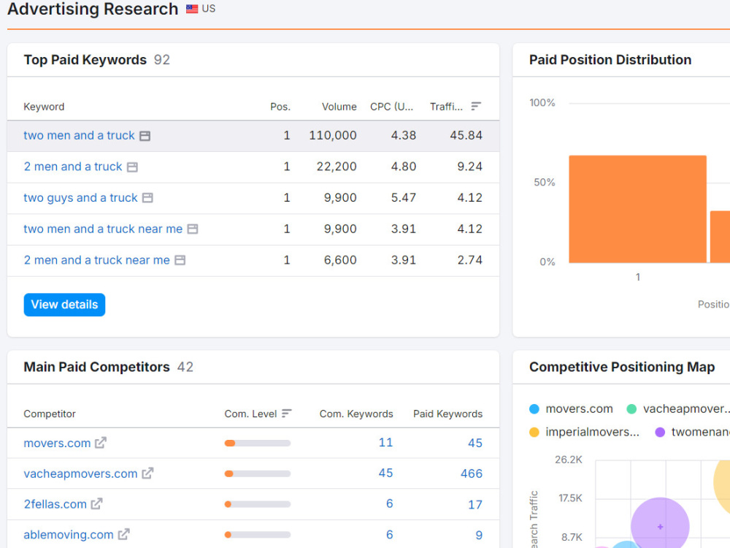Click Paid Position Distribution heading
The height and width of the screenshot is (548, 730).
coord(610,60)
